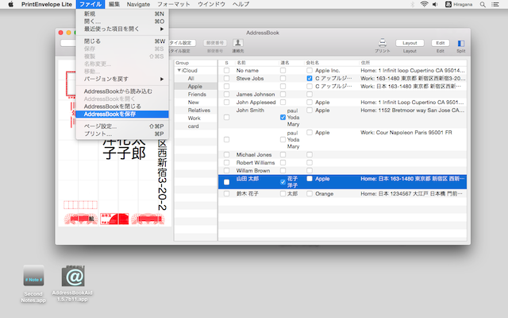Toggle S checkbox for No name row
508x318 pixels.
point(226,71)
